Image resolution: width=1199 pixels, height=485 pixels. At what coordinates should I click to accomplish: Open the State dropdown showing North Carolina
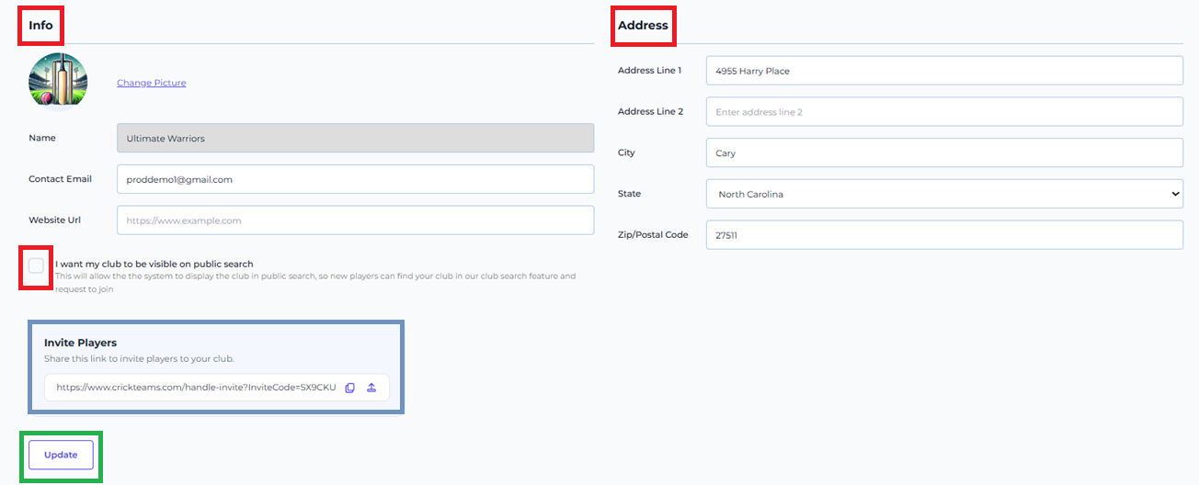pyautogui.click(x=944, y=194)
